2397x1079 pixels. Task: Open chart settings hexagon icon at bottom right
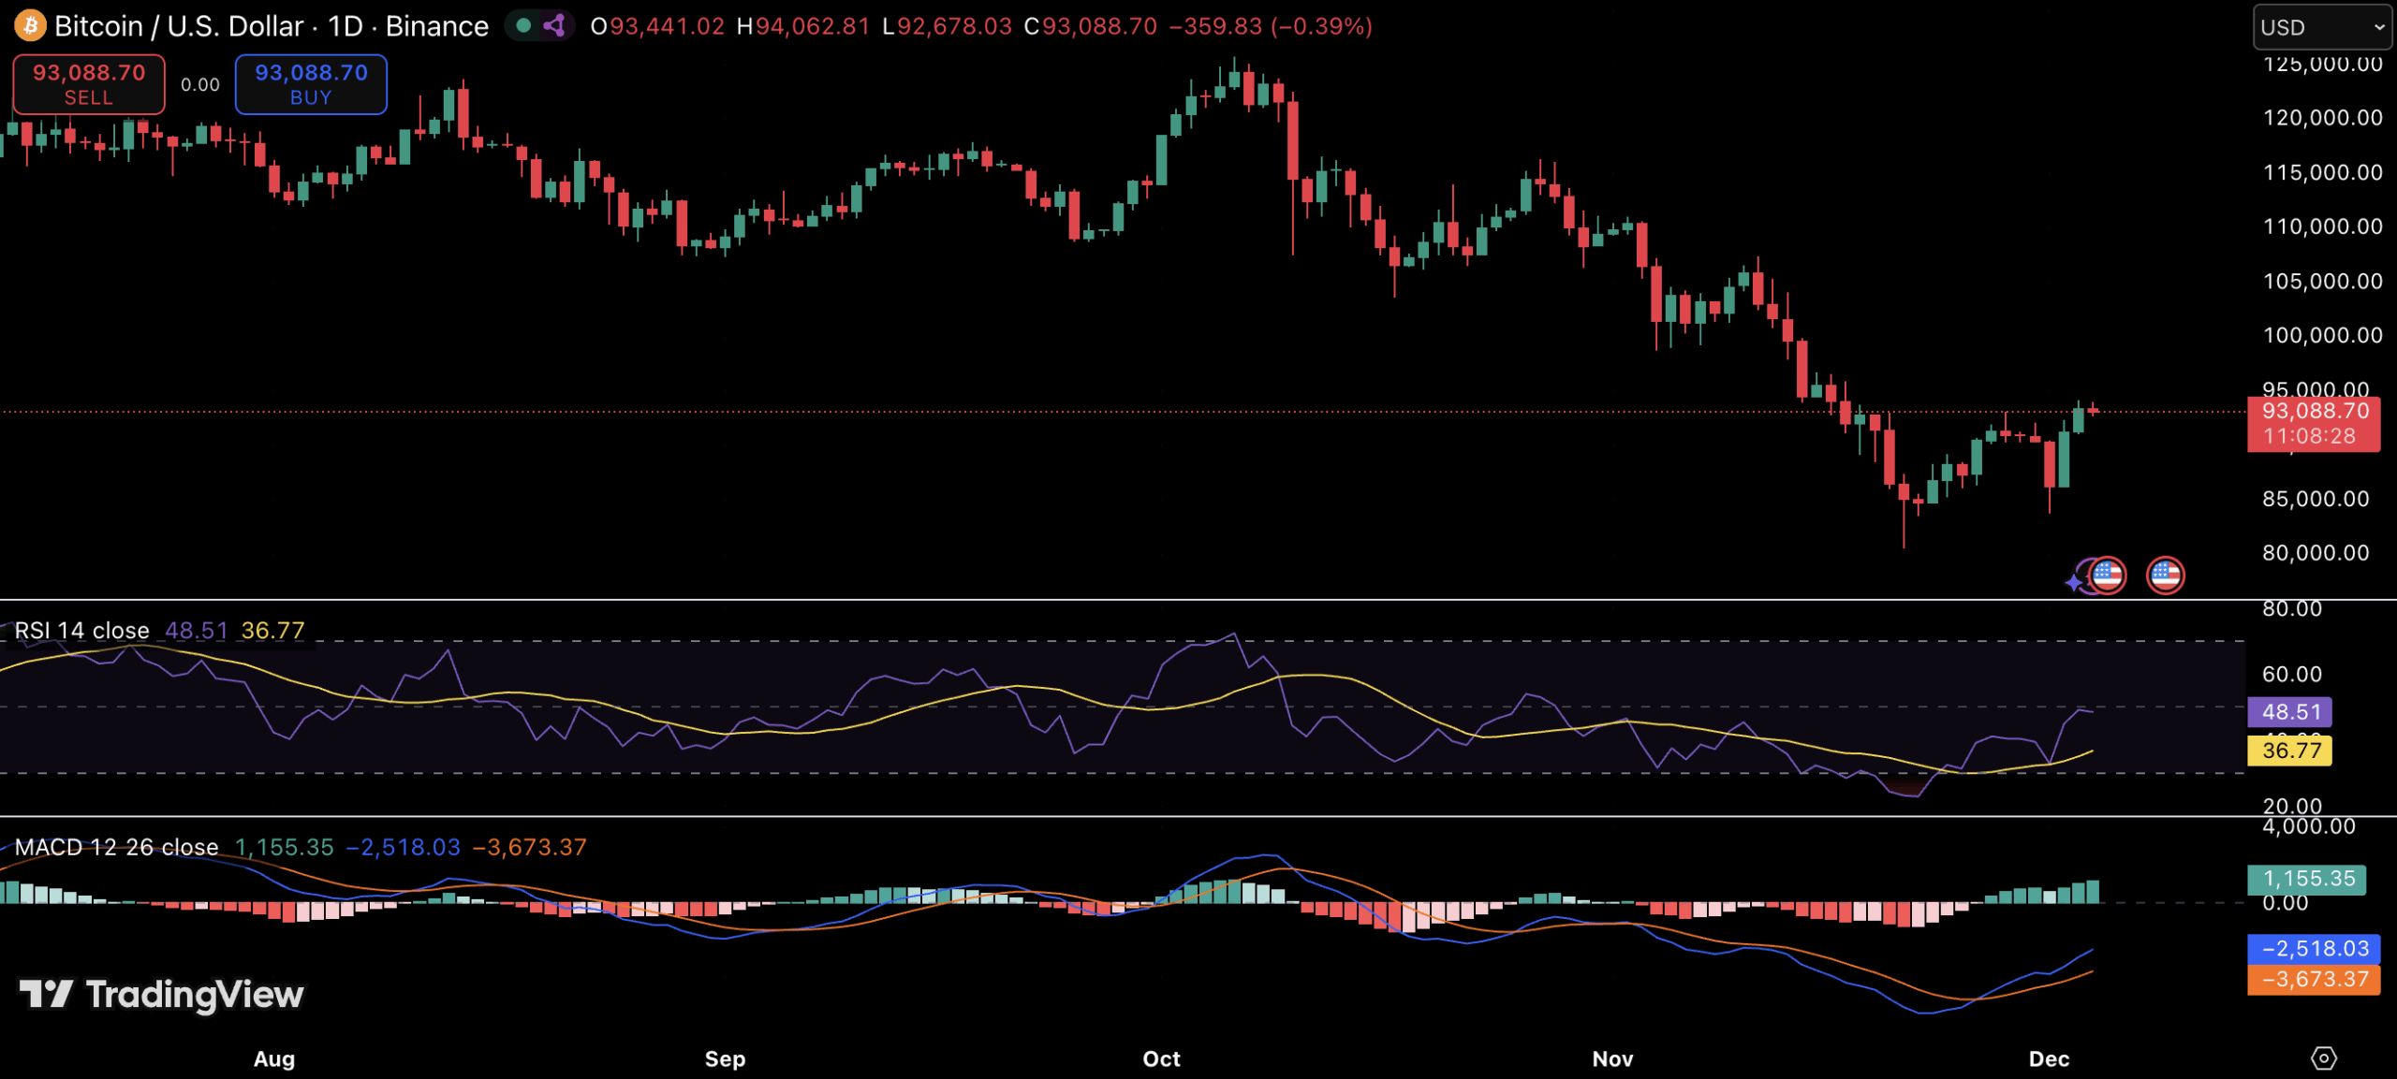pos(2323,1057)
